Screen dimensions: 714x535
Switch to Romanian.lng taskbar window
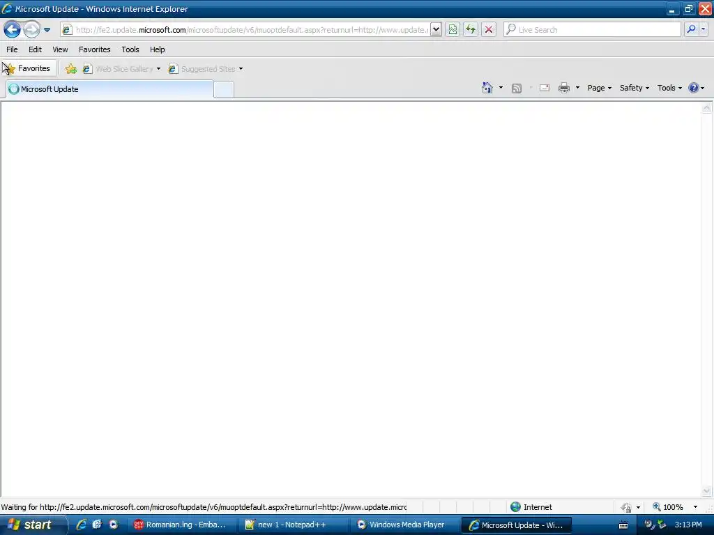click(181, 525)
